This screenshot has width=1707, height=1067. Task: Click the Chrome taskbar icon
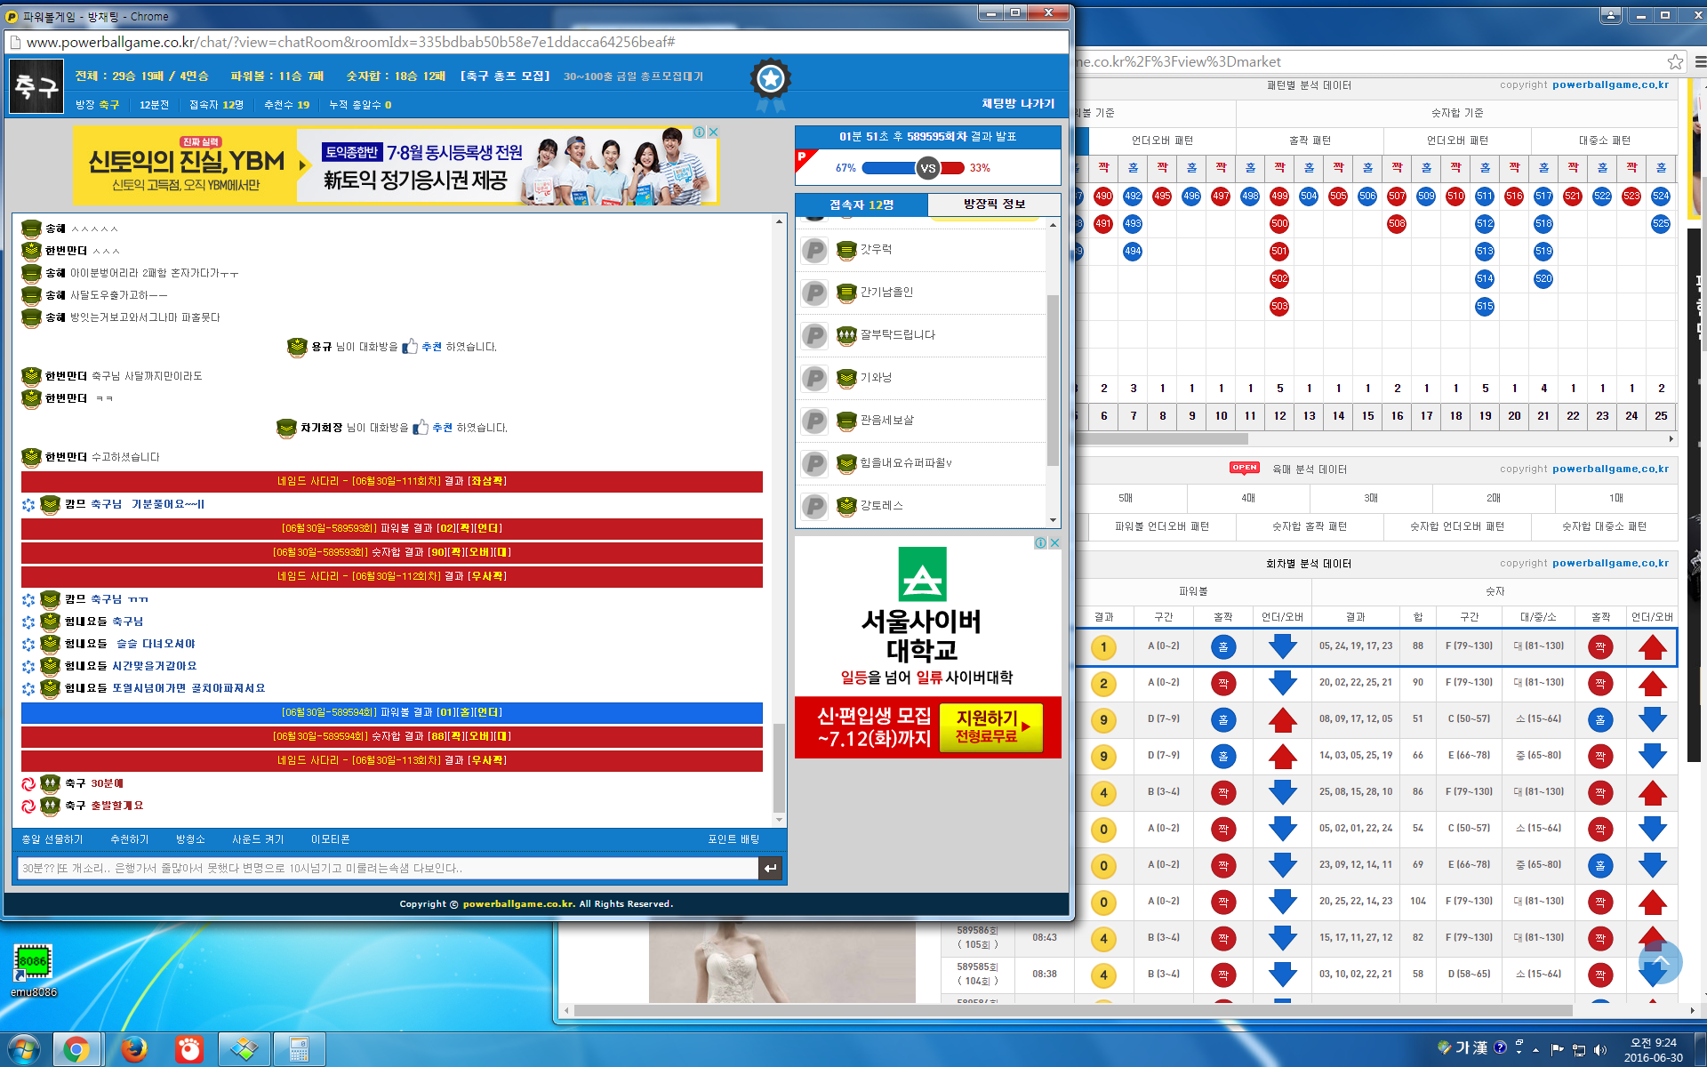76,1050
